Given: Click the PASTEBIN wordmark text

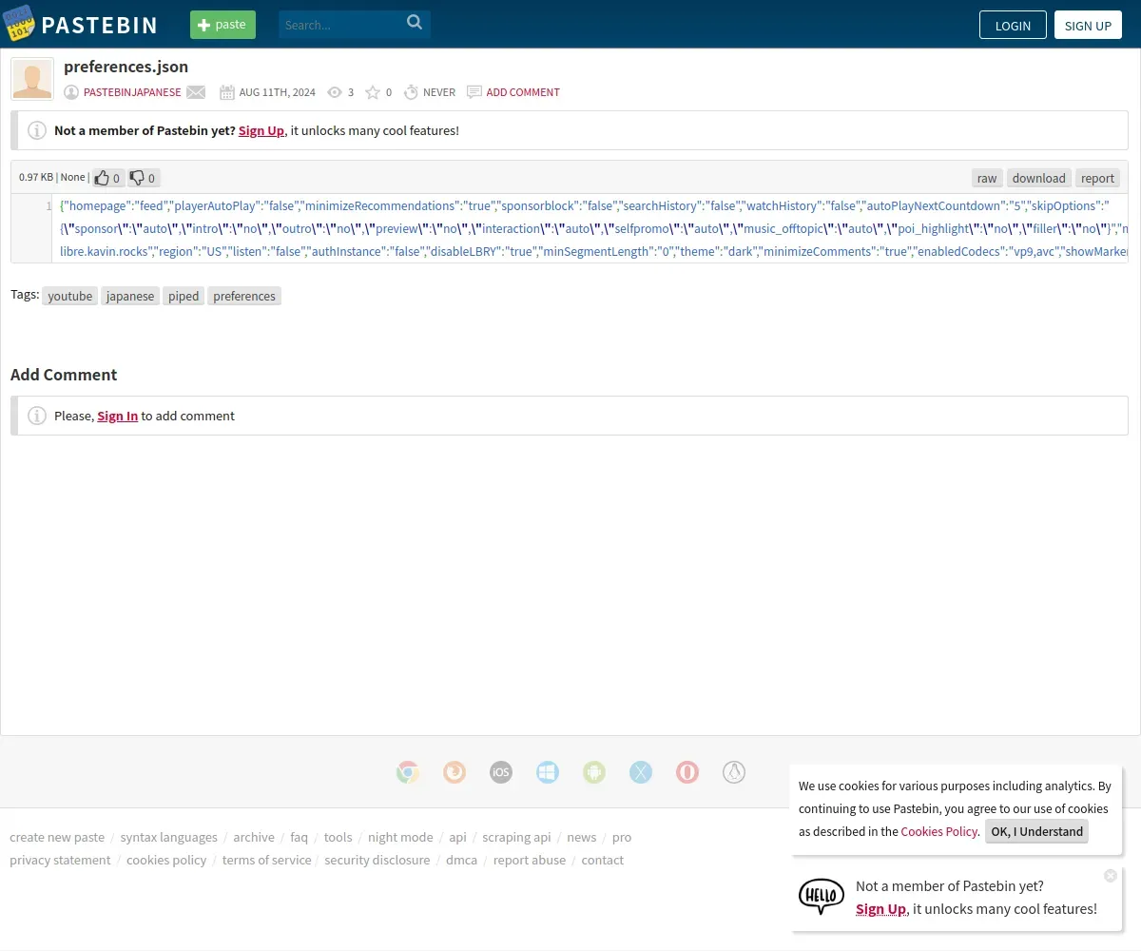Looking at the screenshot, I should (x=100, y=25).
